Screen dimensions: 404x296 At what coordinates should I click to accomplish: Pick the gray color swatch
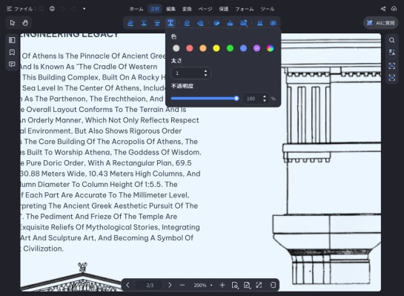tap(176, 48)
